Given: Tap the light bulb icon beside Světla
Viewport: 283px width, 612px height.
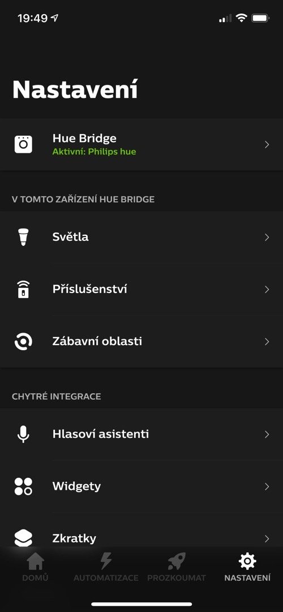Looking at the screenshot, I should 23,237.
